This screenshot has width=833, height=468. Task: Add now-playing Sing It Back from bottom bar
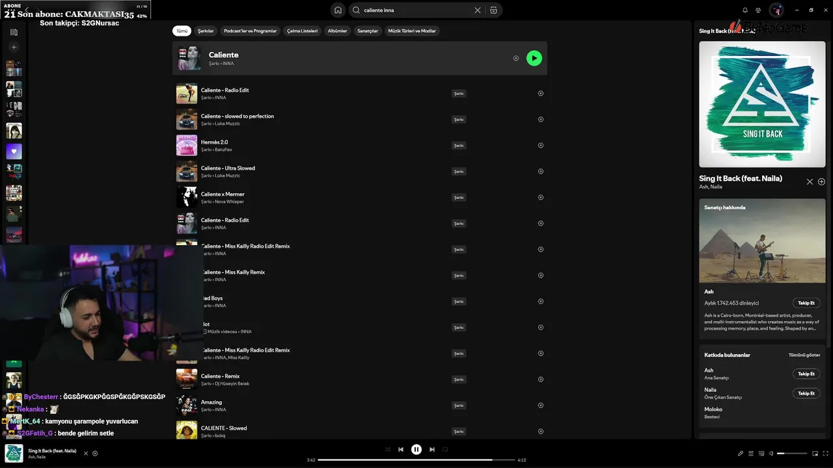click(95, 453)
